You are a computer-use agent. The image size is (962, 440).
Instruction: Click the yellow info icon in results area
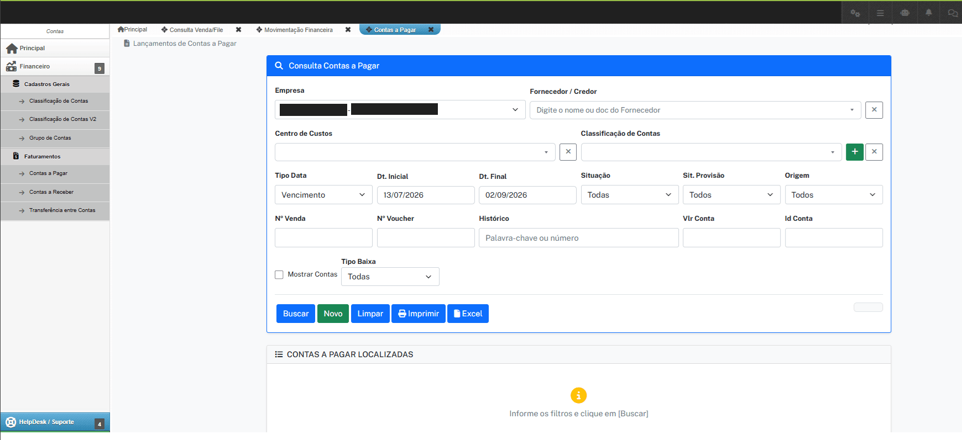click(578, 395)
